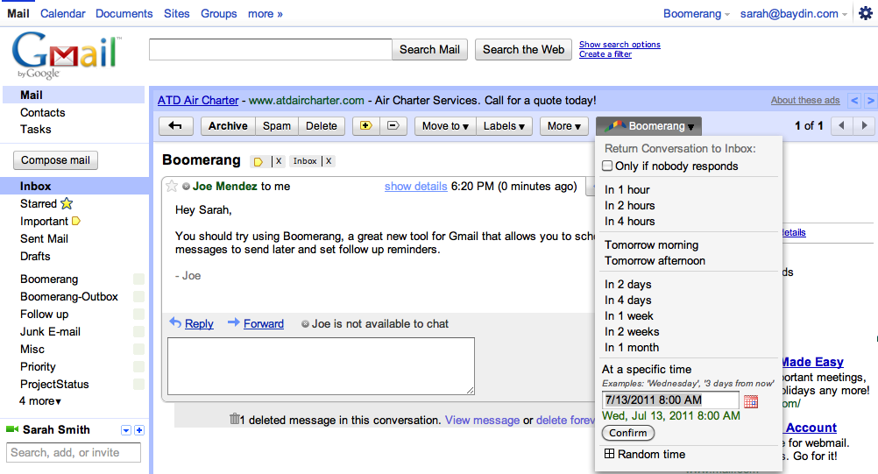Go to next conversation arrow
The height and width of the screenshot is (474, 878).
click(x=864, y=126)
